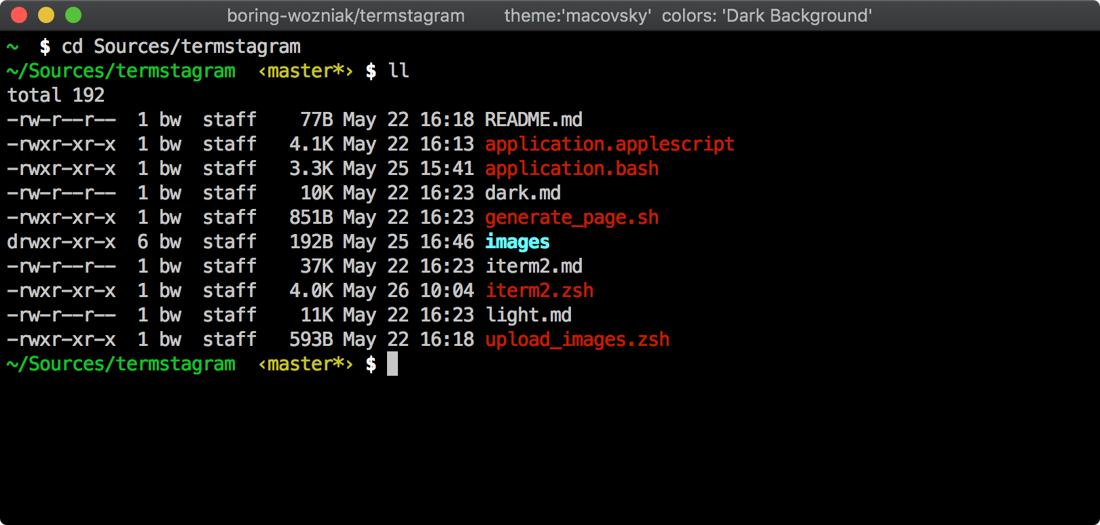The width and height of the screenshot is (1100, 525).
Task: Click the owner 'bw' on light.md row
Action: click(170, 315)
